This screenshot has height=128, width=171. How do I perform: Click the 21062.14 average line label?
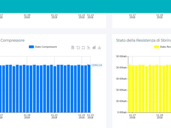point(97,65)
